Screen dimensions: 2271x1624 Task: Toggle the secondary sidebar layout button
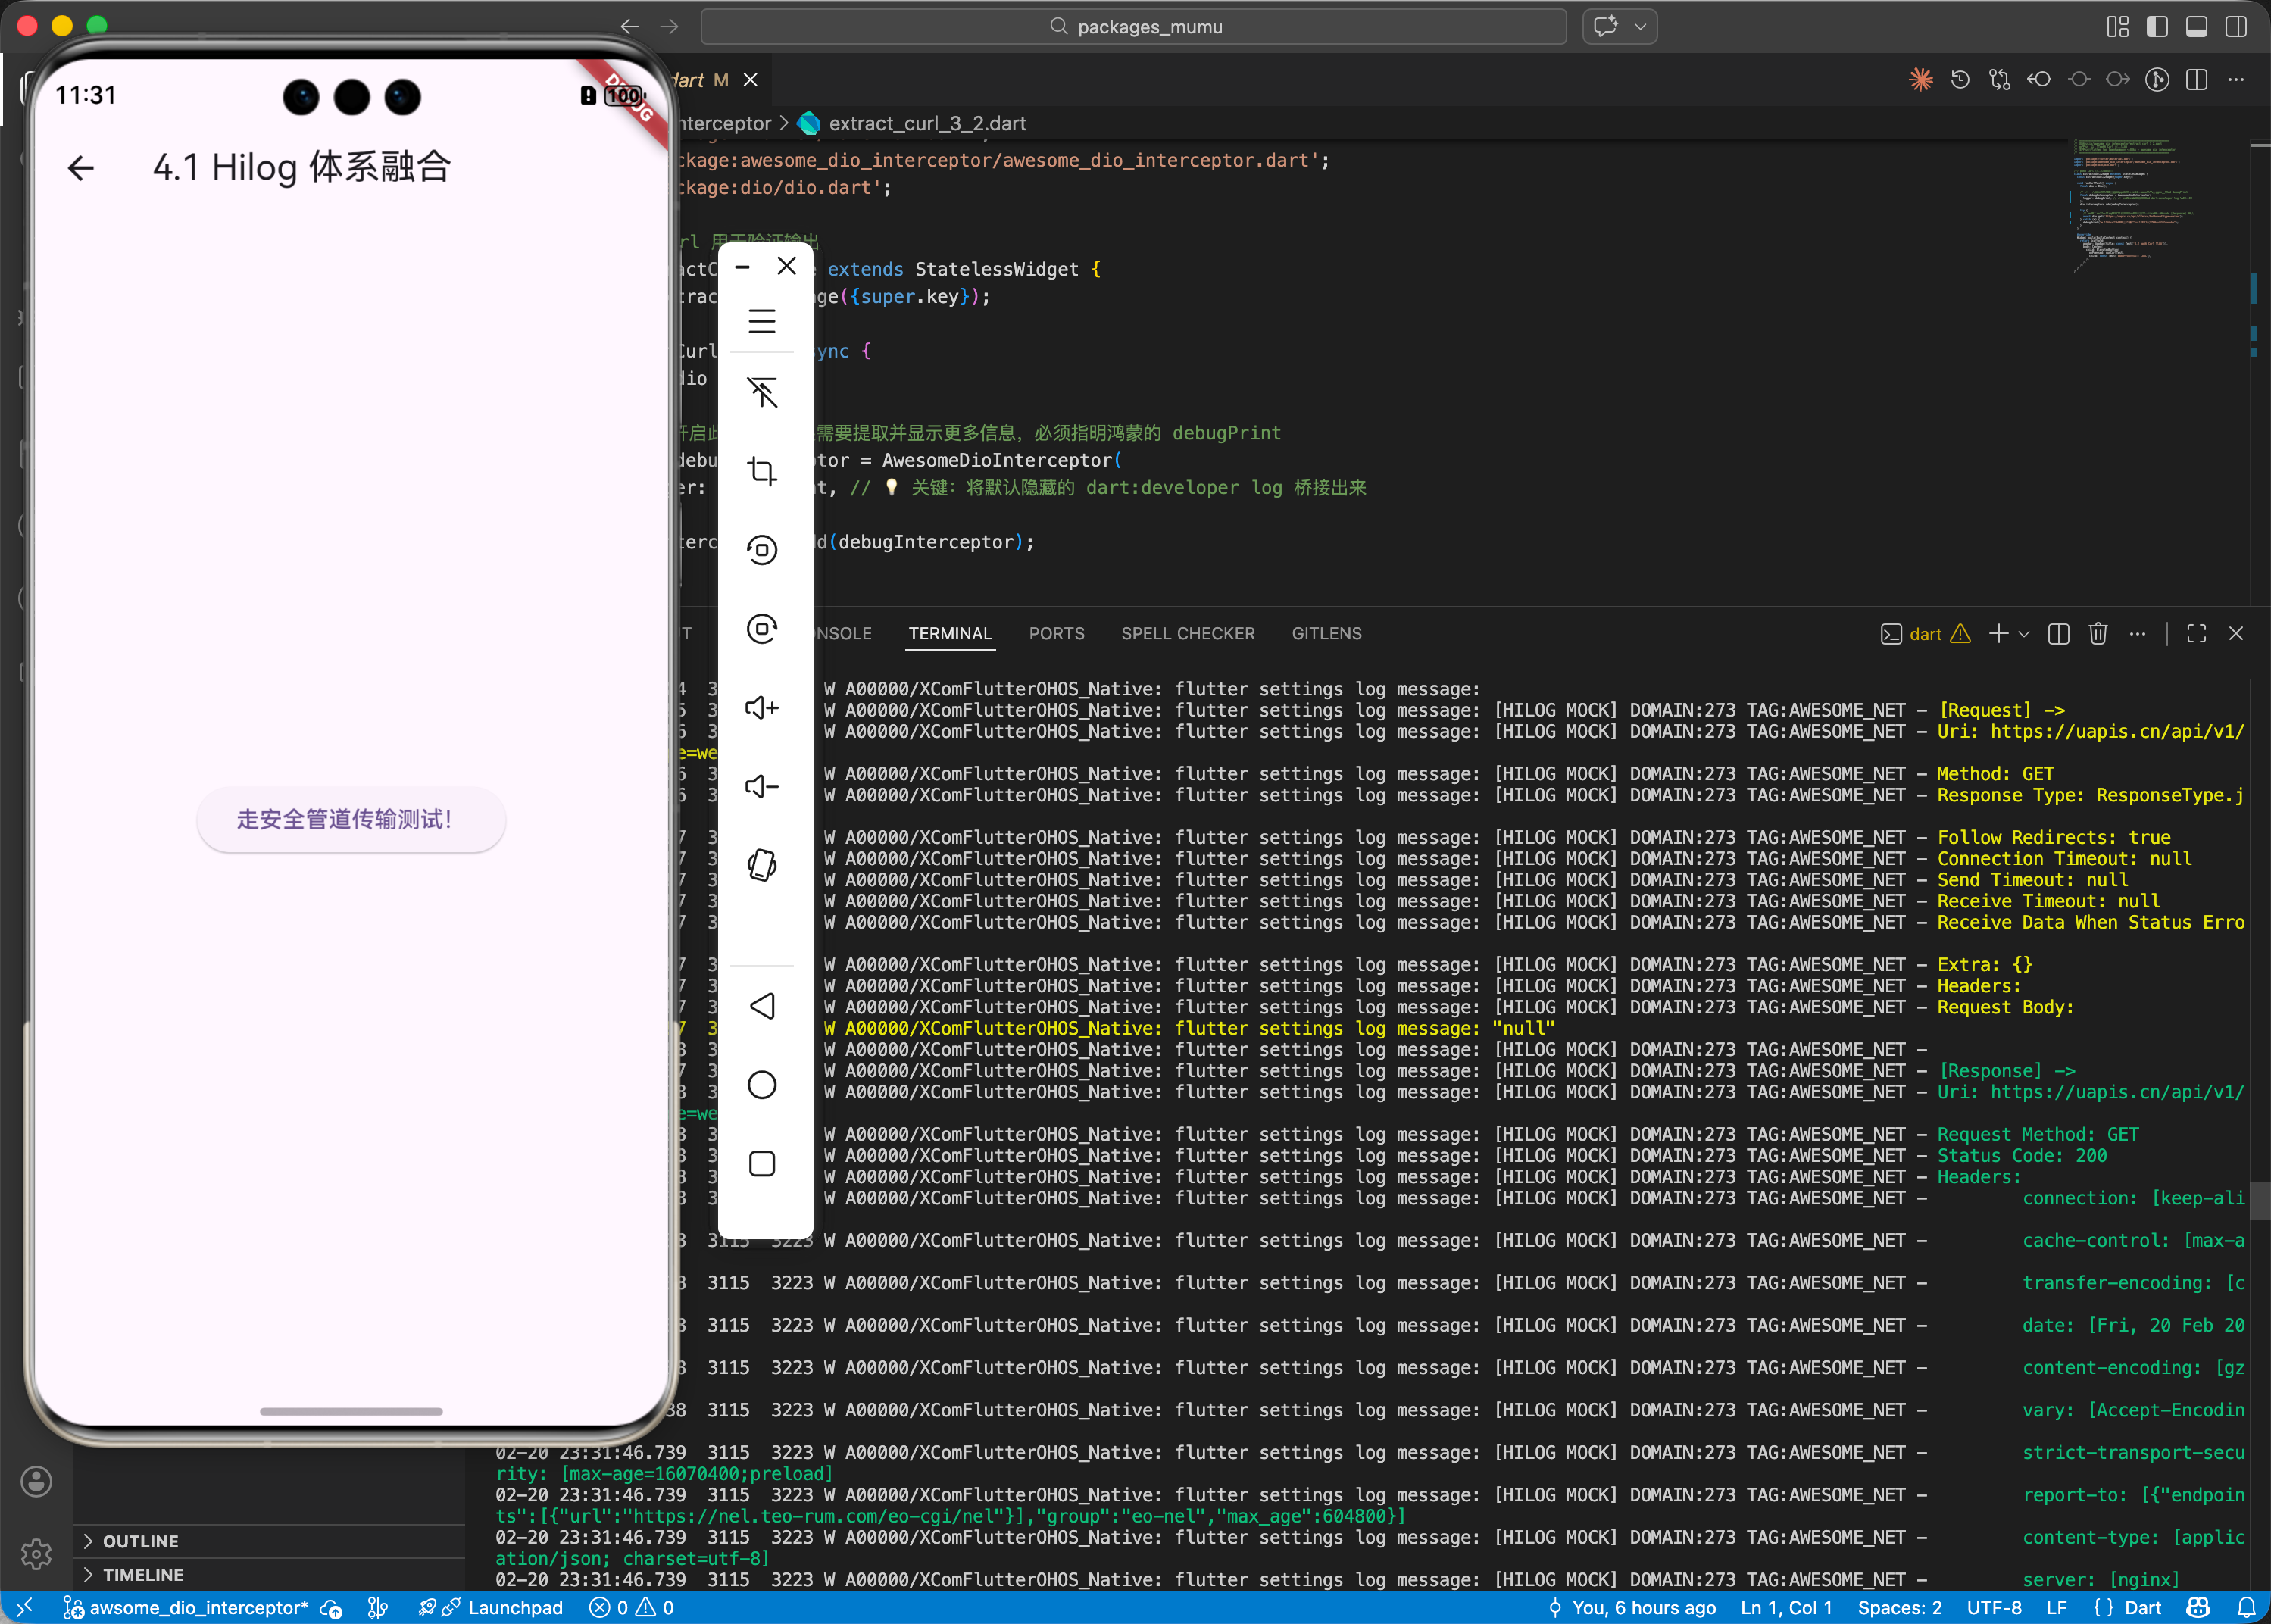point(2236,27)
